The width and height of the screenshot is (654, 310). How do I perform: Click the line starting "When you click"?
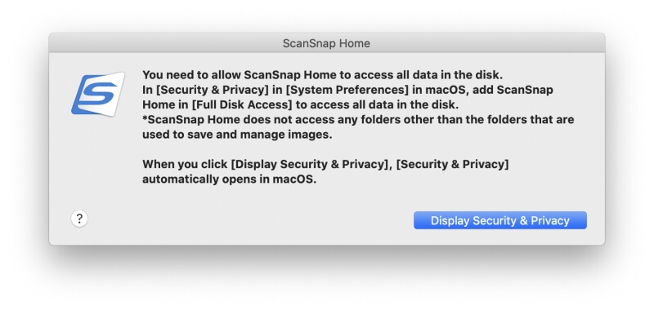click(x=325, y=164)
